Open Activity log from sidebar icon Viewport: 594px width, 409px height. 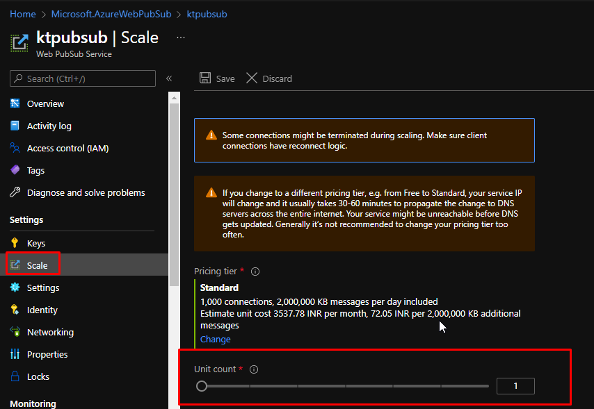pos(15,126)
